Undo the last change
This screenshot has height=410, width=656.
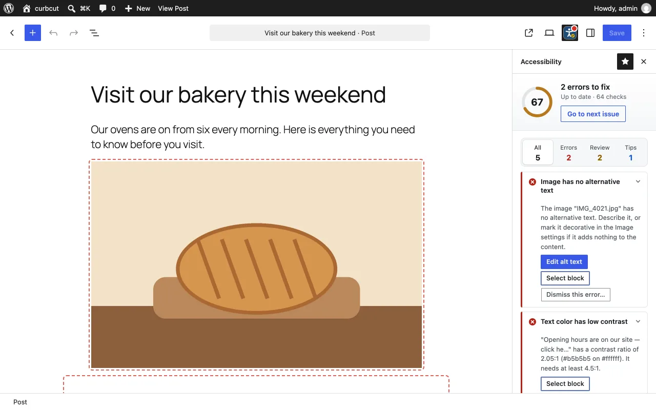[53, 33]
